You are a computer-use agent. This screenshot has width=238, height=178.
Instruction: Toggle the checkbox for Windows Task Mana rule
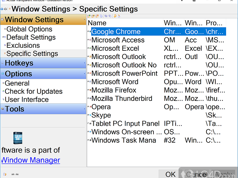[x=88, y=140]
